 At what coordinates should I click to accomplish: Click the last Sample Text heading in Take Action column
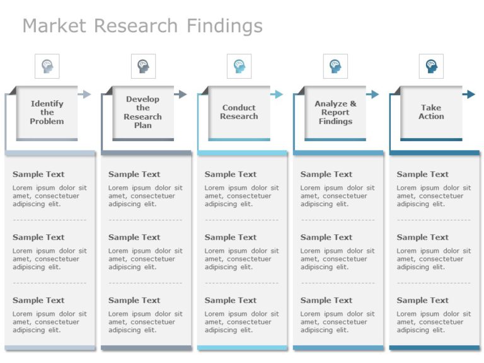(423, 301)
